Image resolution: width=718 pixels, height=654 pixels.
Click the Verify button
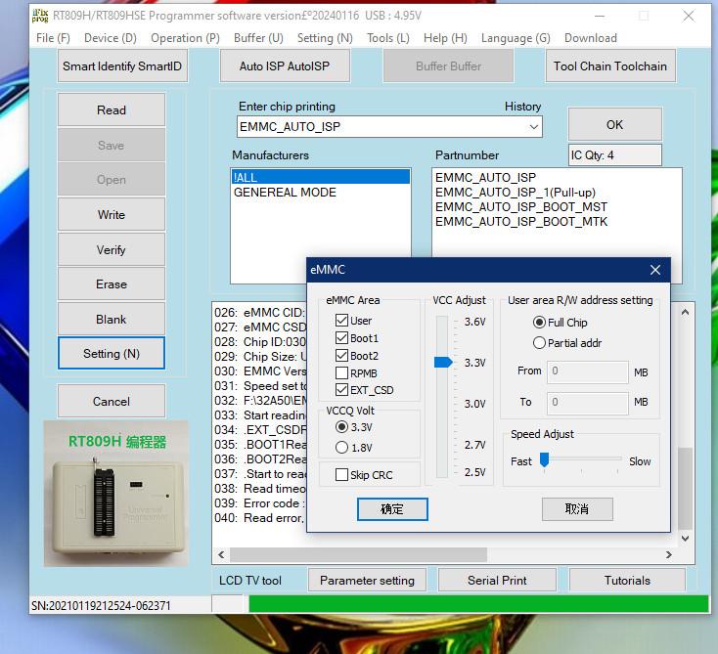(112, 249)
